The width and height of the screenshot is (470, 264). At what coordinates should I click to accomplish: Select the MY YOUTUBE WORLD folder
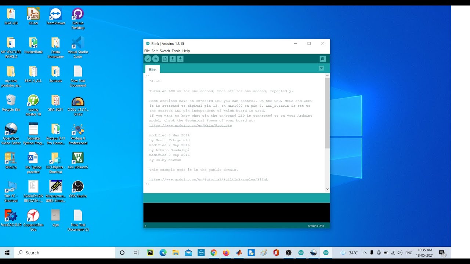pos(11,47)
